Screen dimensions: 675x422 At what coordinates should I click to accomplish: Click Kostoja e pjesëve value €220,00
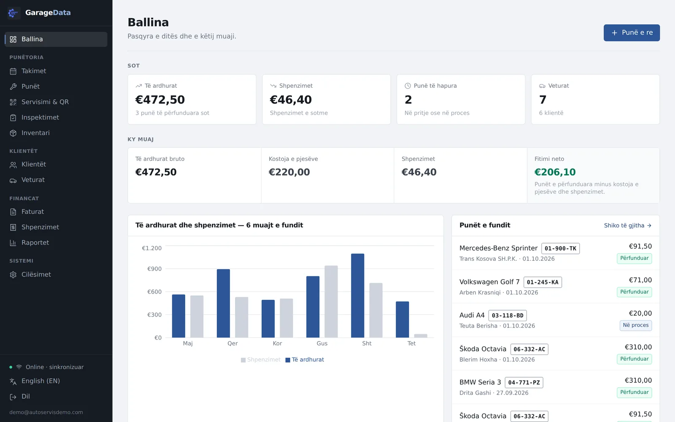[x=289, y=172]
